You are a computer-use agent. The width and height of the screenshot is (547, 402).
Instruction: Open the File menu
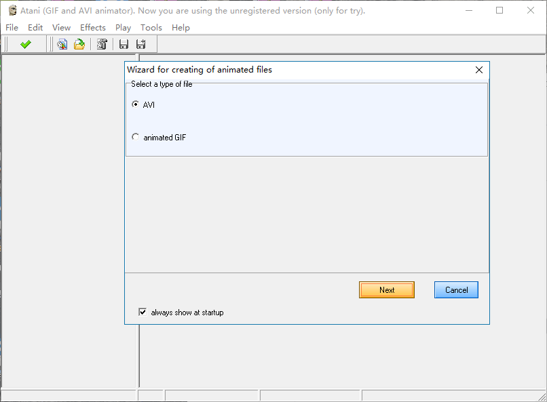tap(12, 28)
